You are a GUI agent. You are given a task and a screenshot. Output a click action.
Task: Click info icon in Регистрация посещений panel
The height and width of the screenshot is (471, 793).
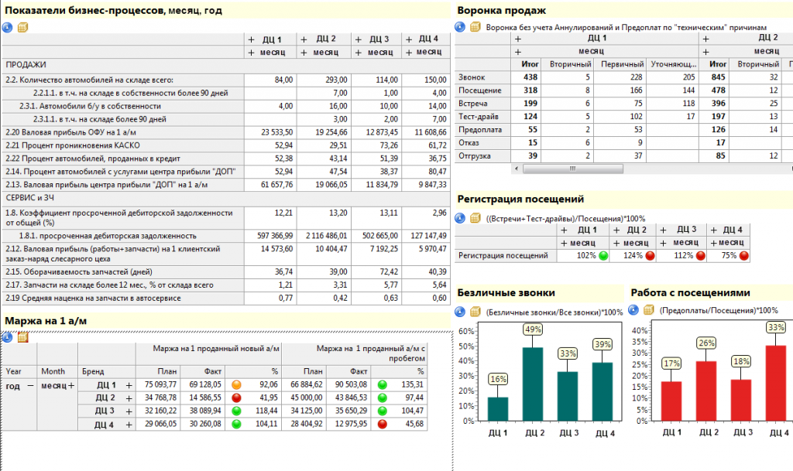[x=461, y=218]
